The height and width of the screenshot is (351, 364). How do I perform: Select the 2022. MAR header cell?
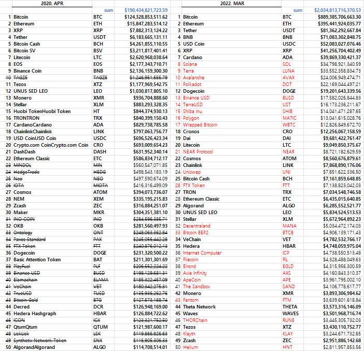tap(232, 4)
